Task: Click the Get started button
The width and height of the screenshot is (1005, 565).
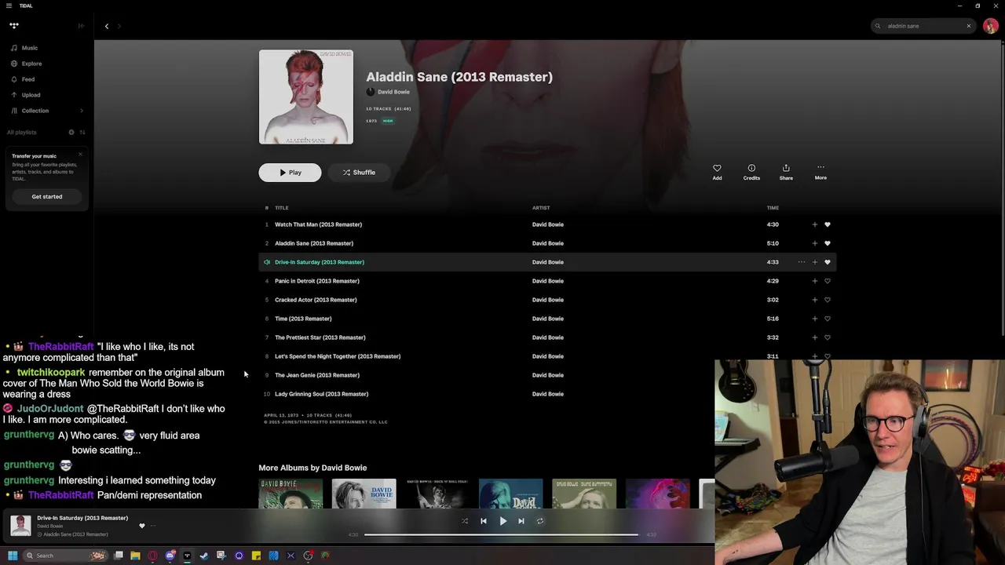Action: [x=47, y=196]
